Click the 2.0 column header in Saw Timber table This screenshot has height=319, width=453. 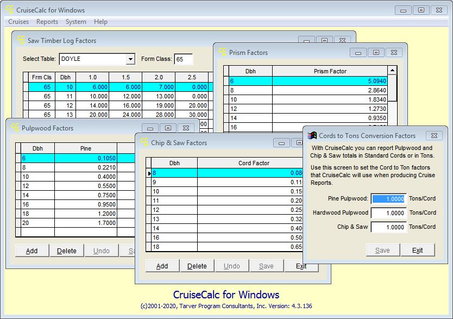pos(159,77)
